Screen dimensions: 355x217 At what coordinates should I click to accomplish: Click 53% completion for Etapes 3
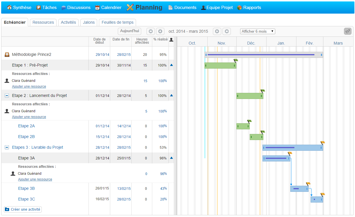163,148
